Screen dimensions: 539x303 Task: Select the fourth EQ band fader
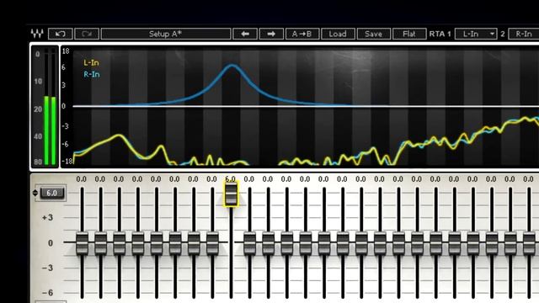point(138,243)
